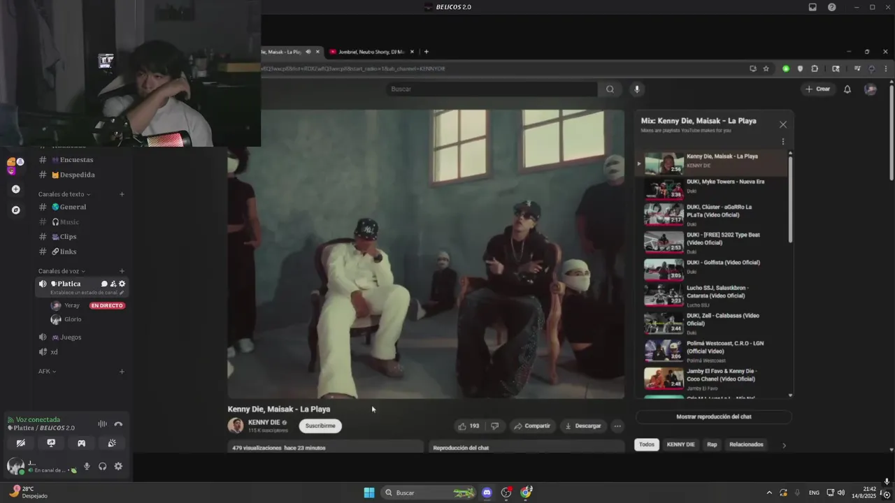Open the Despedida channel

click(83, 175)
